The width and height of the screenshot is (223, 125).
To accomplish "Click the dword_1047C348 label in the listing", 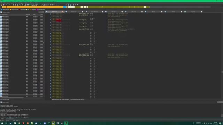I will [x=84, y=29].
